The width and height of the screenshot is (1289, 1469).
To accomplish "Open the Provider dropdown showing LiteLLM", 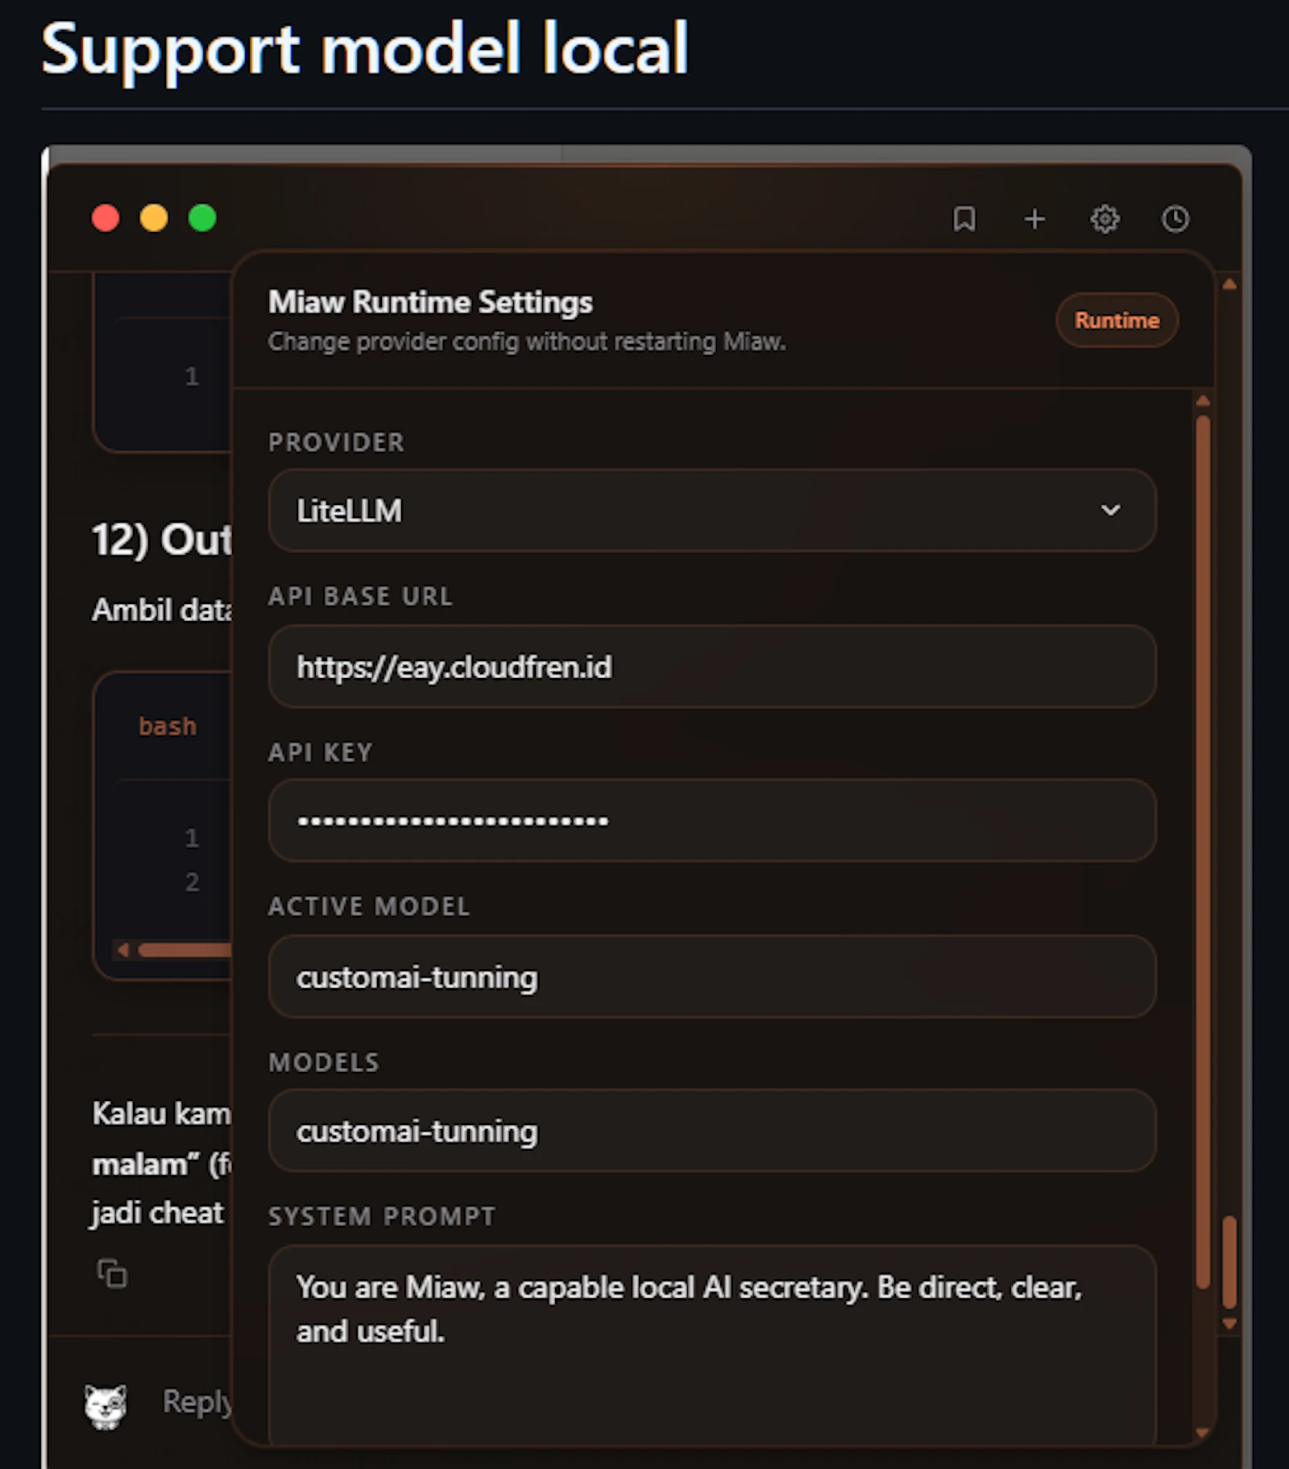I will click(712, 511).
